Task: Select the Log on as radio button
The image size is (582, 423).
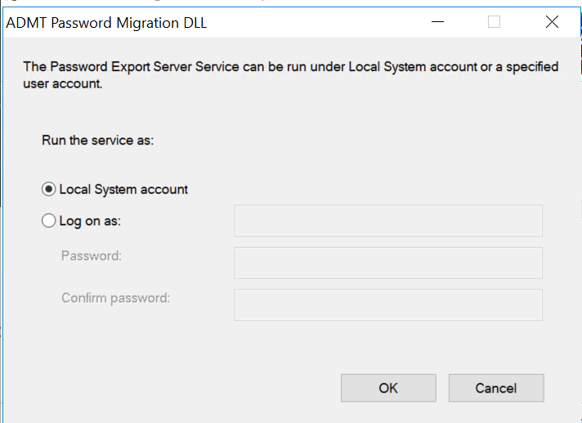Action: click(x=48, y=221)
